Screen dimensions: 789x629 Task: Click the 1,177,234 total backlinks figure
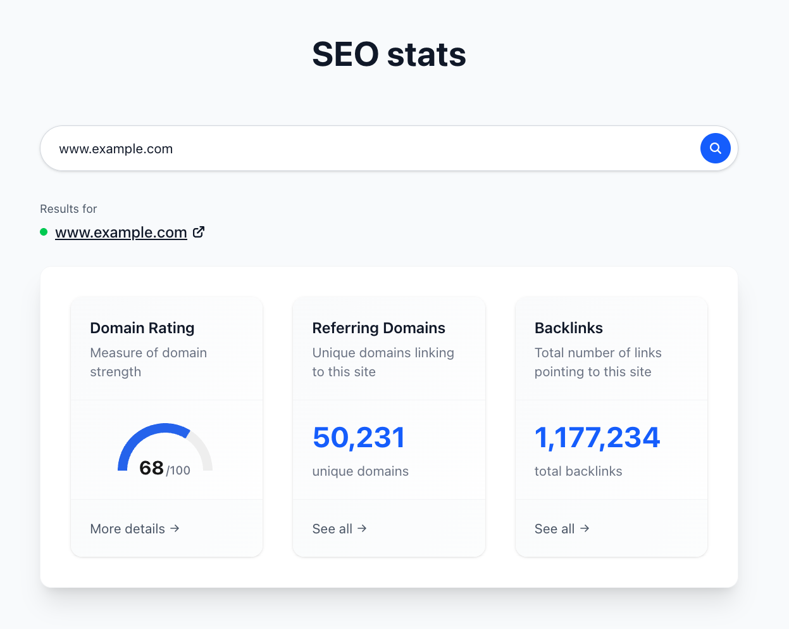597,437
